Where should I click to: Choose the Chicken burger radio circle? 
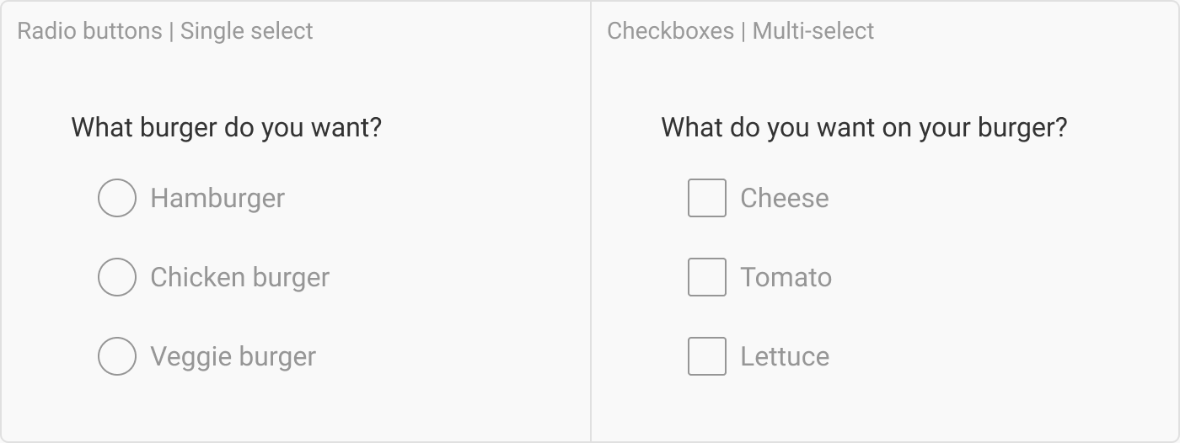(x=117, y=277)
